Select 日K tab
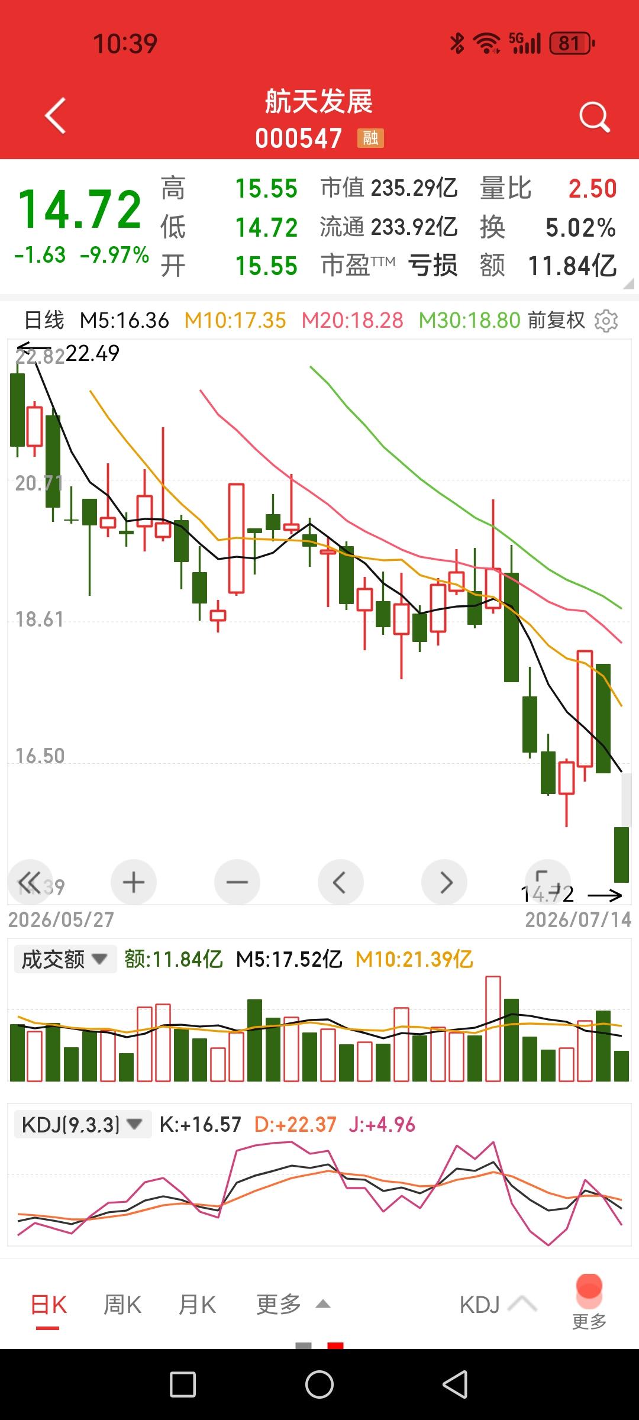The image size is (639, 1420). point(49,1305)
